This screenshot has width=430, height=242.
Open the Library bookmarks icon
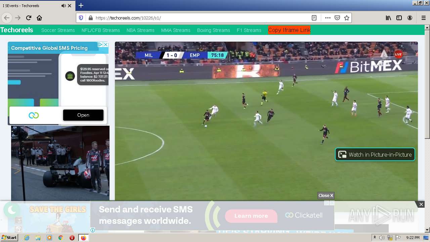(388, 18)
